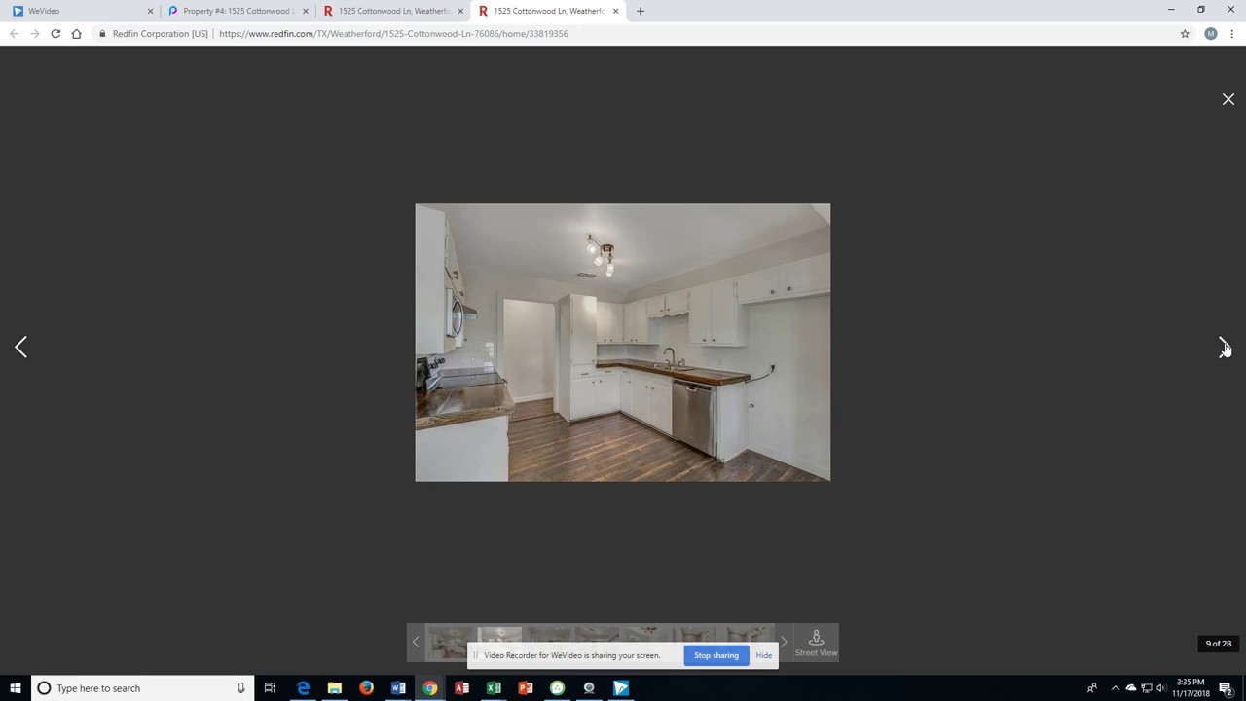Click Stop sharing in the screen-share bar

click(x=715, y=655)
